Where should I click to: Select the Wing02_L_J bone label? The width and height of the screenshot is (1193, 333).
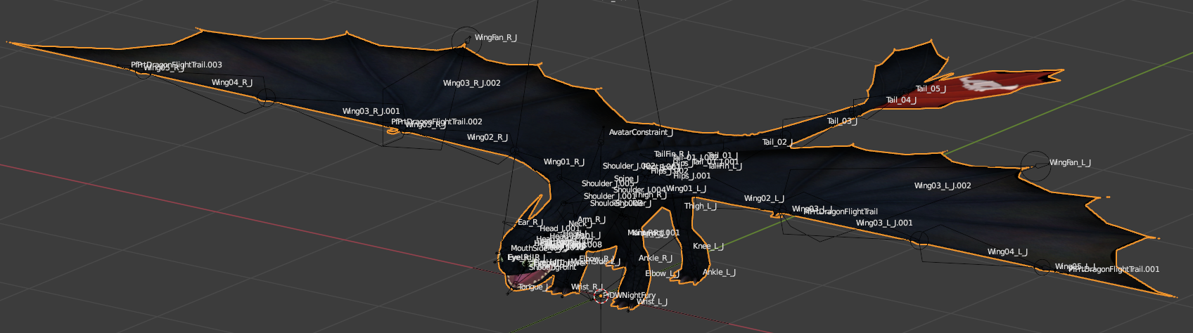click(764, 199)
